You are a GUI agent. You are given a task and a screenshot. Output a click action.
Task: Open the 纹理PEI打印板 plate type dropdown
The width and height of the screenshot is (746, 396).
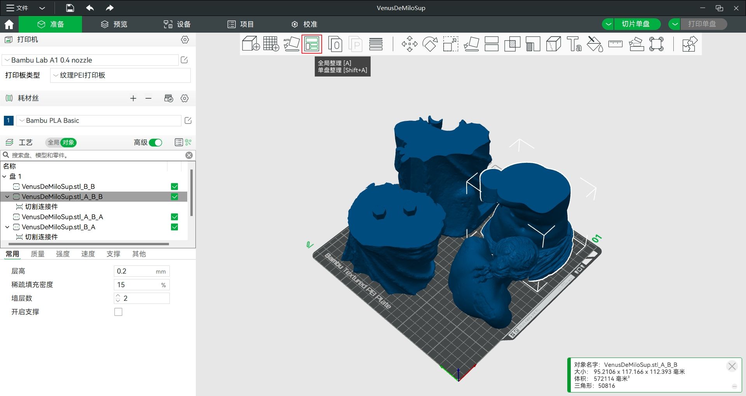coord(120,75)
